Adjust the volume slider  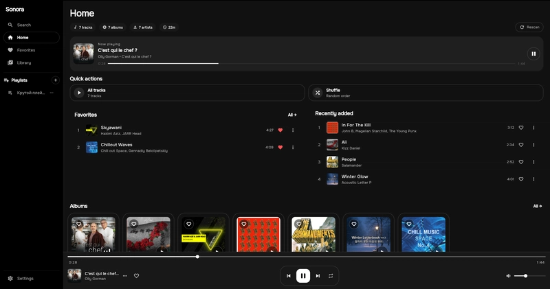(x=529, y=276)
